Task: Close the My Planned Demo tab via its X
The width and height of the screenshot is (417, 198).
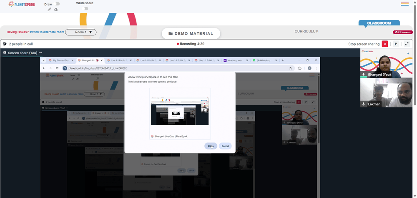Action: point(73,60)
